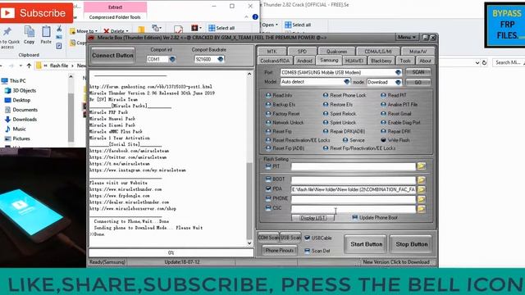Open the Port COM83 Samsung dropdown
This screenshot has width=525, height=295.
coord(398,72)
